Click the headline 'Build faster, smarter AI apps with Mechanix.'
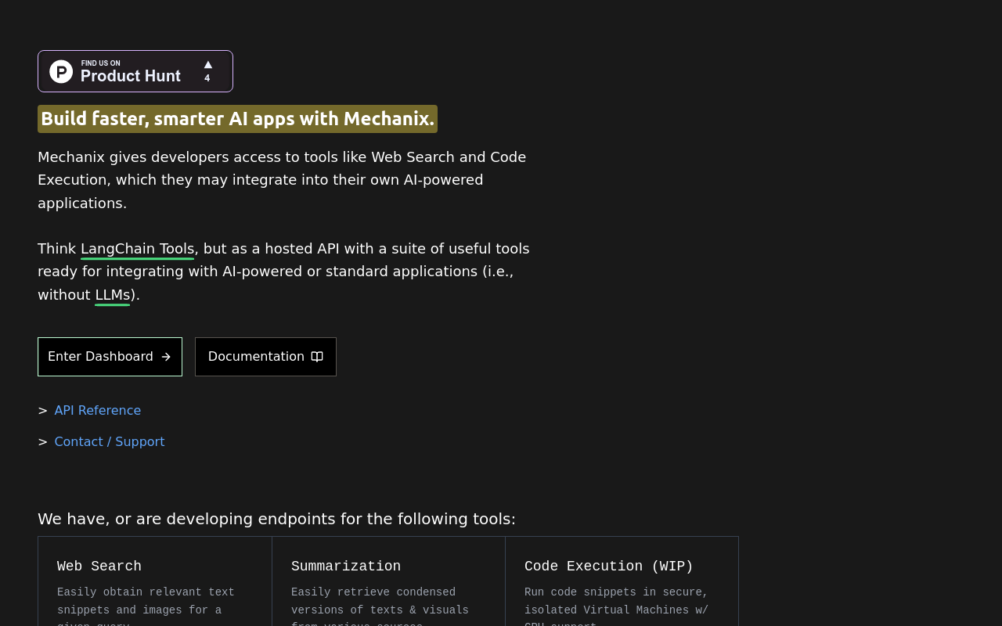The width and height of the screenshot is (1002, 626). [x=237, y=119]
